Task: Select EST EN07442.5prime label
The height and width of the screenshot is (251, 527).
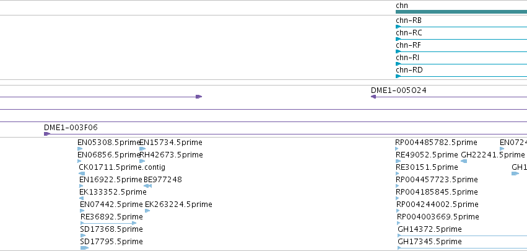Action: 111,205
